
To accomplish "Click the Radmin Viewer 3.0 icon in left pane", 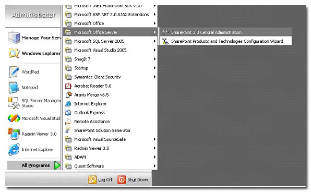I will (x=14, y=134).
